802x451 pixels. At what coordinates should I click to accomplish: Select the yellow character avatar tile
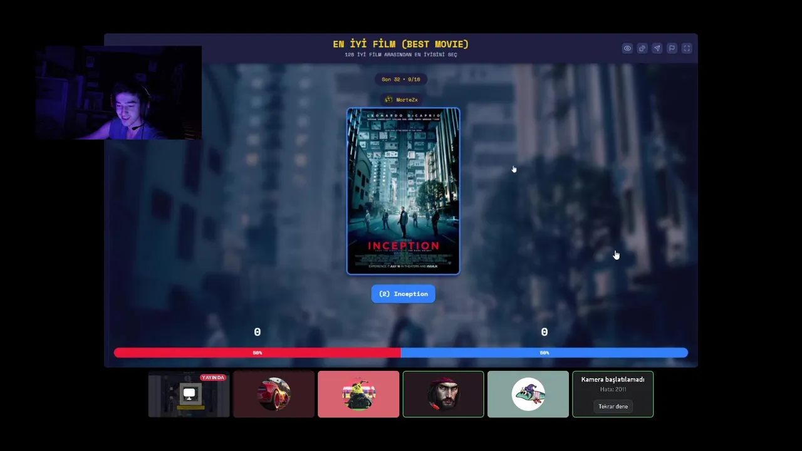[358, 394]
